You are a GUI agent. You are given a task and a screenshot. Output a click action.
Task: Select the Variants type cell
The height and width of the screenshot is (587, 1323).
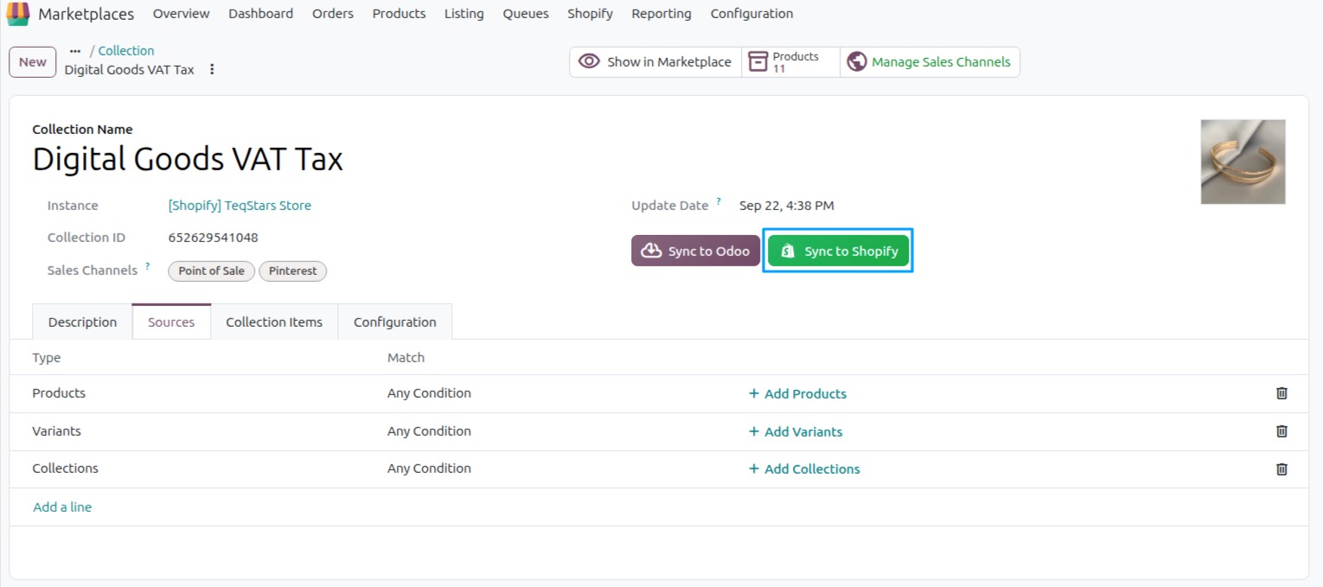pyautogui.click(x=56, y=431)
